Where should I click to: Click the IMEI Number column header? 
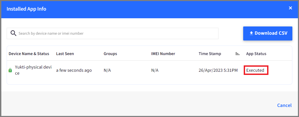tap(163, 54)
